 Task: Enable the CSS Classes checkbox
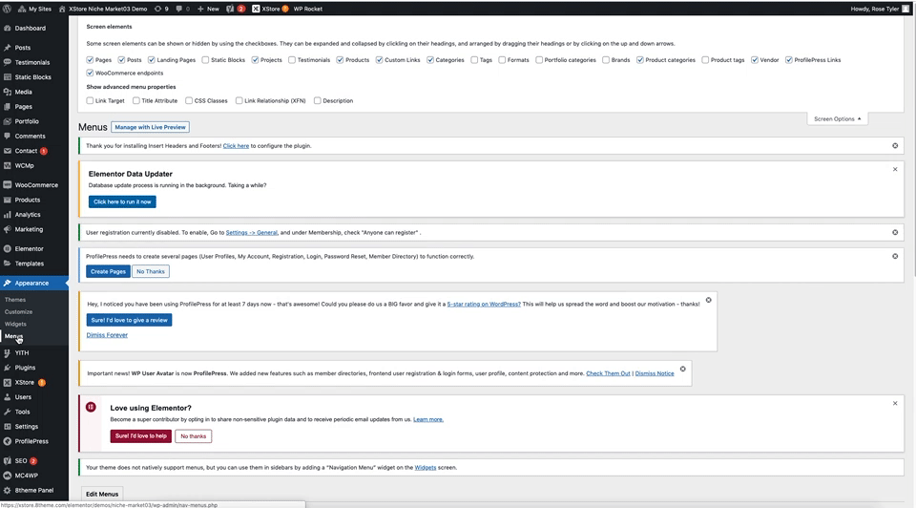click(189, 100)
